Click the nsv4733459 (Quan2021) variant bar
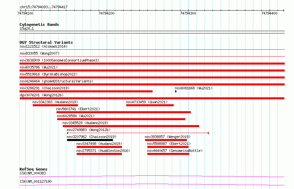This screenshot has width=294, height=189. click(x=150, y=105)
